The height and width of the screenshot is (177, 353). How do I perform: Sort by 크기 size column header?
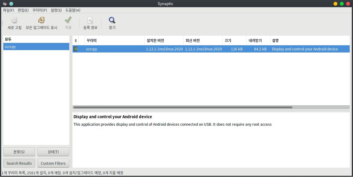pos(234,40)
